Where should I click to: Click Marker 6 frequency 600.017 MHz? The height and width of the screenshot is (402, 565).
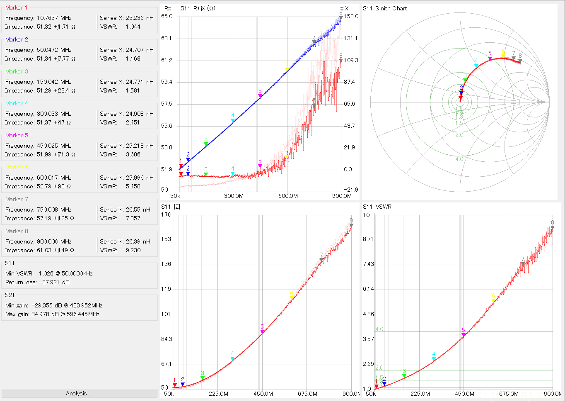click(x=54, y=178)
